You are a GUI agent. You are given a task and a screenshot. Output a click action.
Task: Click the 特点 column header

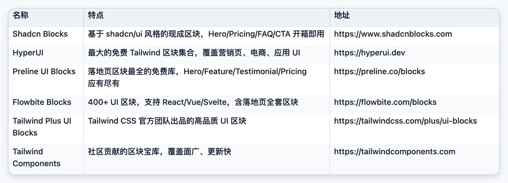96,15
